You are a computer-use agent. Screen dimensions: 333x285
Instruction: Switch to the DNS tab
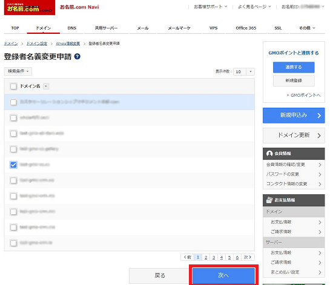coord(72,28)
